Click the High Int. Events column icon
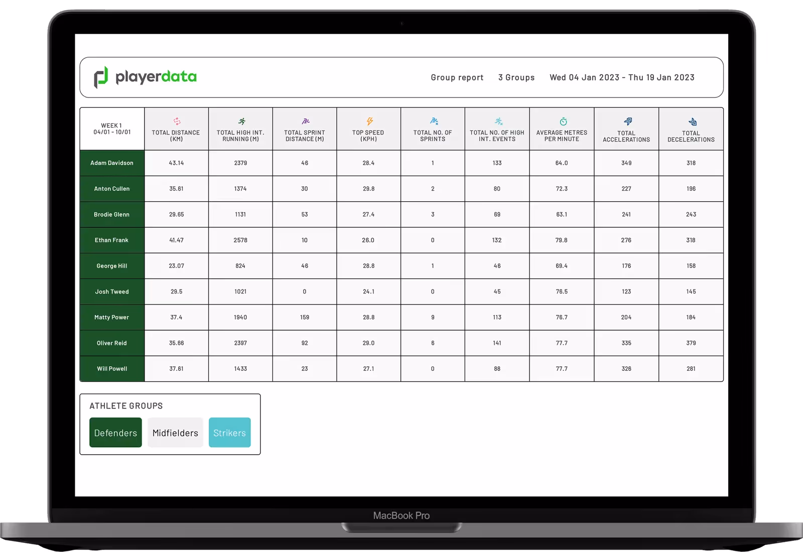 point(498,121)
